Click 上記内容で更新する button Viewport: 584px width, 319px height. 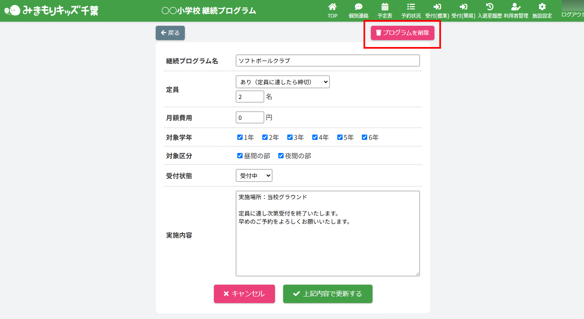pyautogui.click(x=327, y=294)
